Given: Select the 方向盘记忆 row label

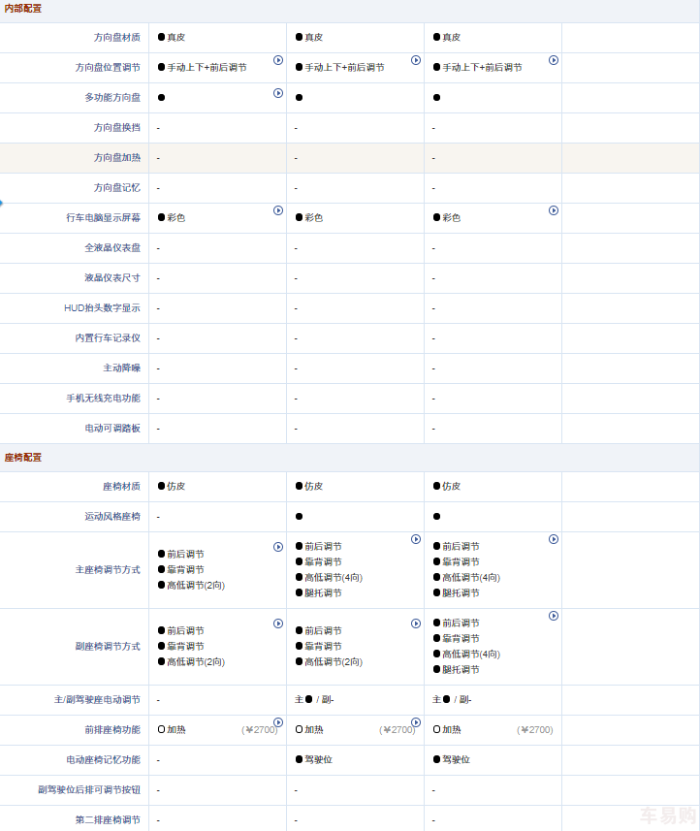Looking at the screenshot, I should [x=117, y=187].
